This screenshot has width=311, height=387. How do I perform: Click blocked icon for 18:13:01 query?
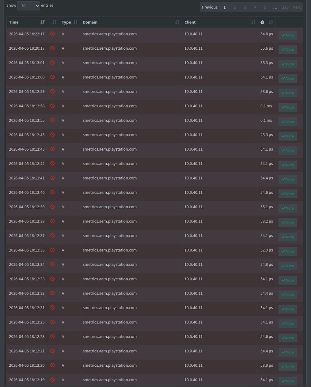pos(53,63)
